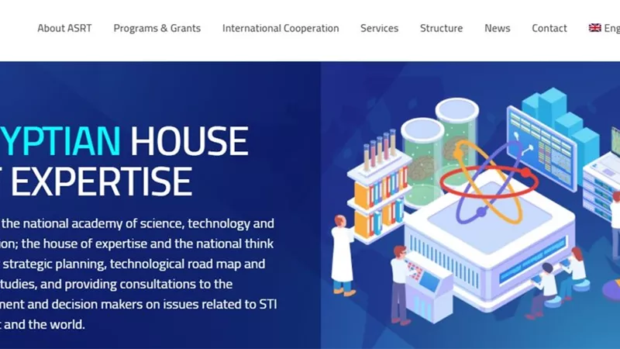Click the laboratory illustration image
This screenshot has width=620, height=349.
tap(470, 205)
